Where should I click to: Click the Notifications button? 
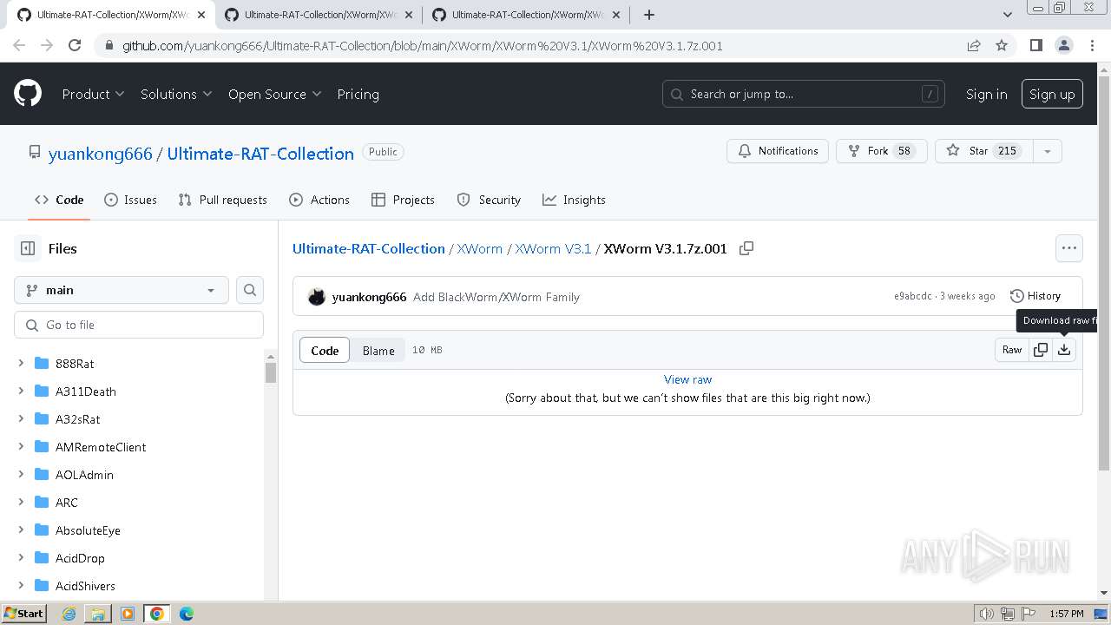(x=778, y=151)
